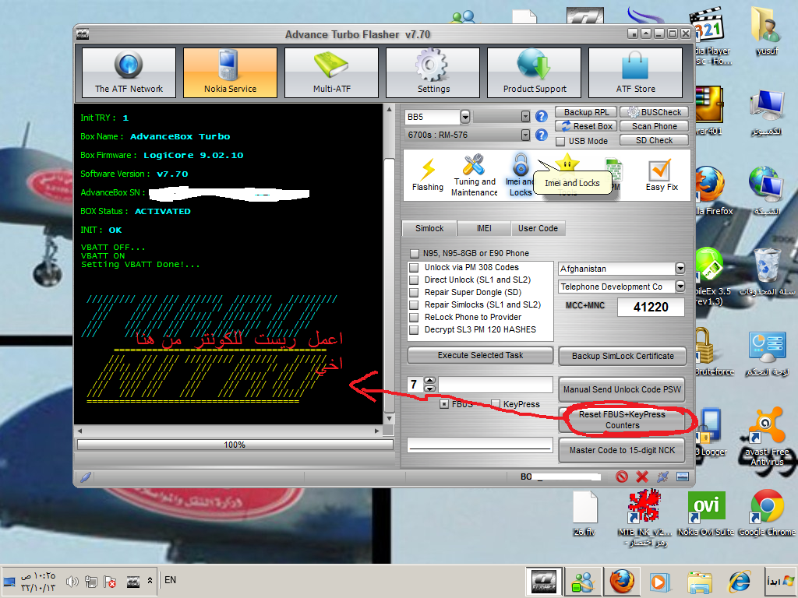
Task: Click Manual Send Unlock Code PSW
Action: (622, 389)
